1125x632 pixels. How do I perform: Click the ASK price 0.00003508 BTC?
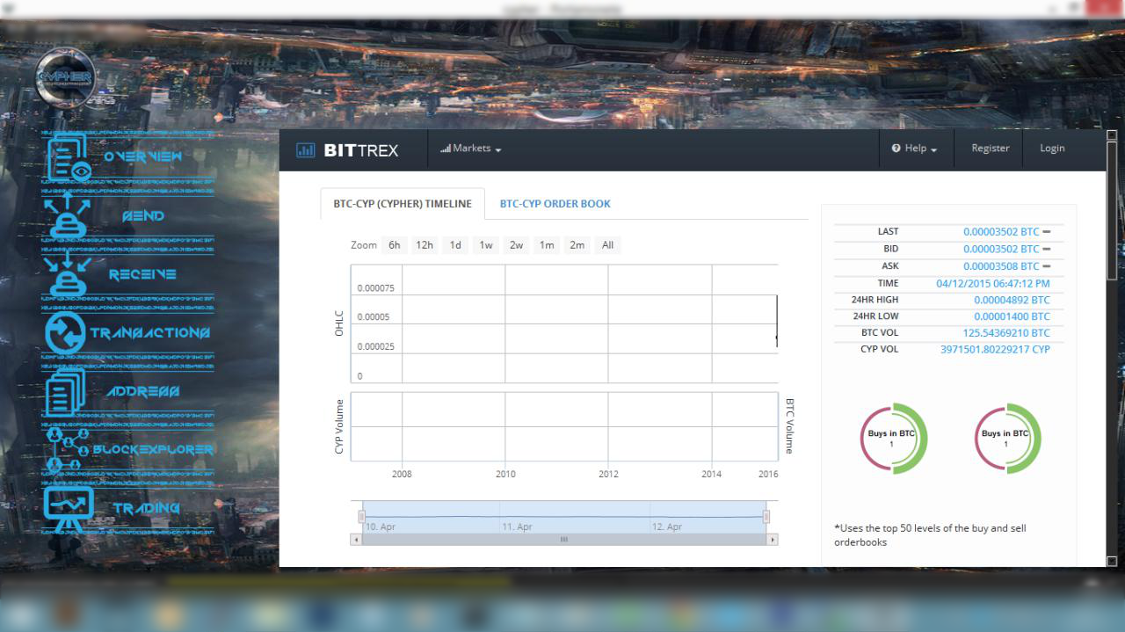tap(1001, 266)
